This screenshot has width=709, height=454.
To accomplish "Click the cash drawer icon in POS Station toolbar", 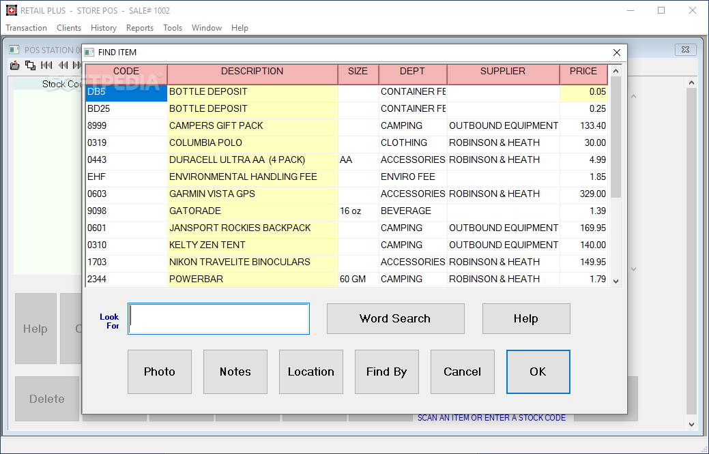I will point(14,65).
